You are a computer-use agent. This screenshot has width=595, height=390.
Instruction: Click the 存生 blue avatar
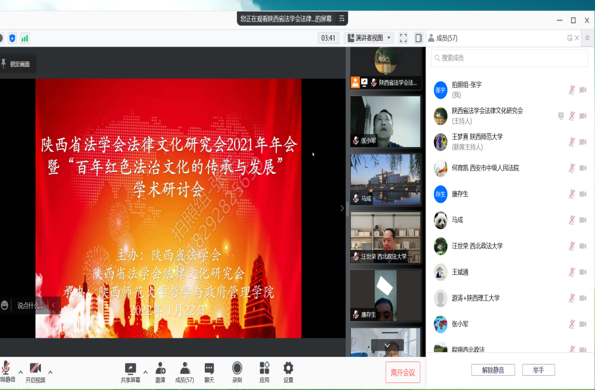click(x=440, y=194)
